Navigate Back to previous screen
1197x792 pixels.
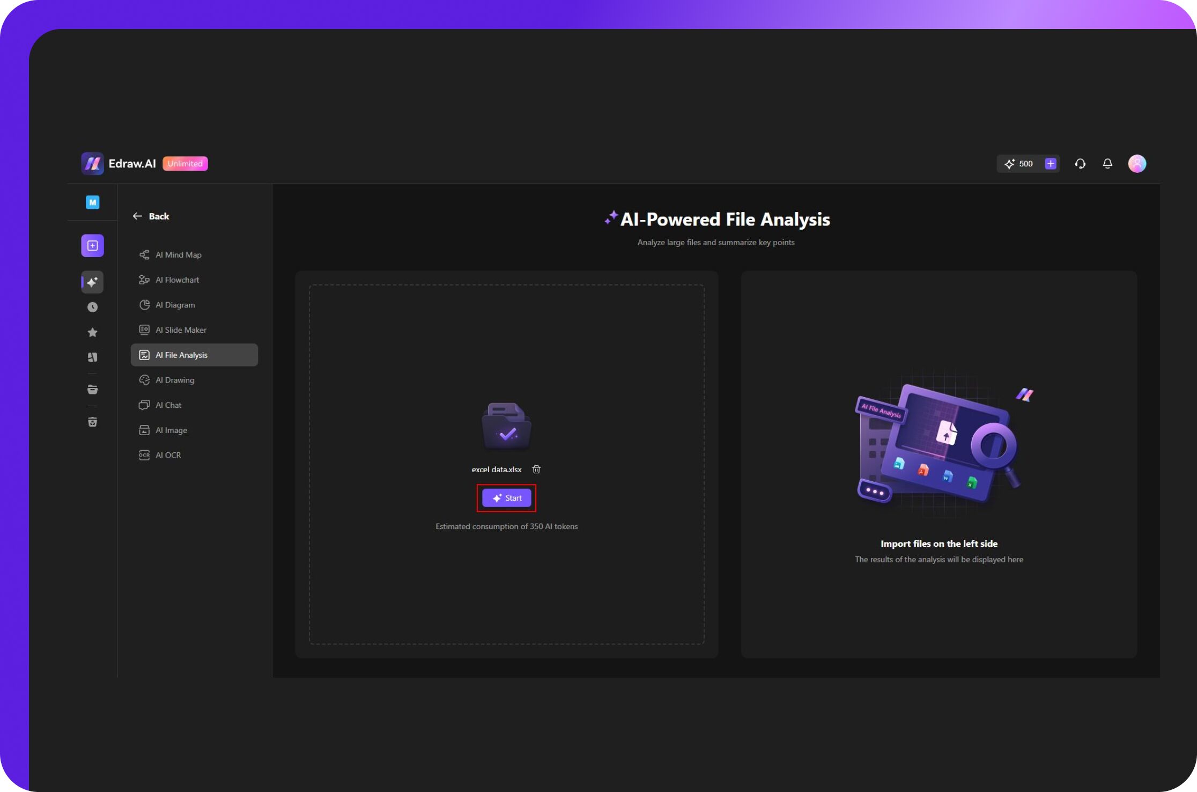[x=150, y=216]
